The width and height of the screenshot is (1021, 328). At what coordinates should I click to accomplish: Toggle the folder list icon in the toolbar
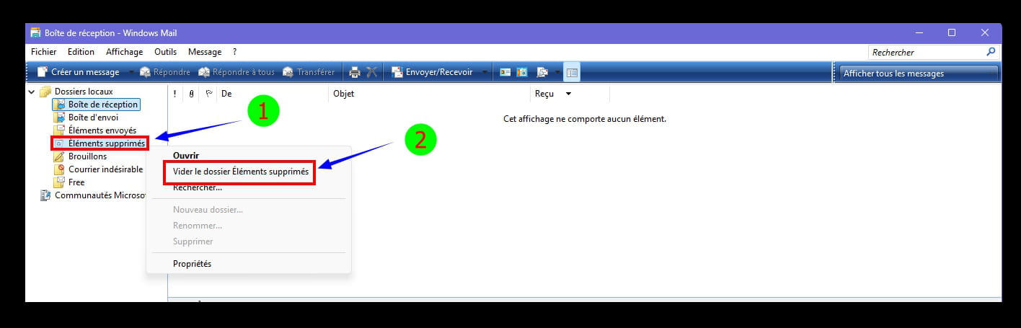pos(571,72)
